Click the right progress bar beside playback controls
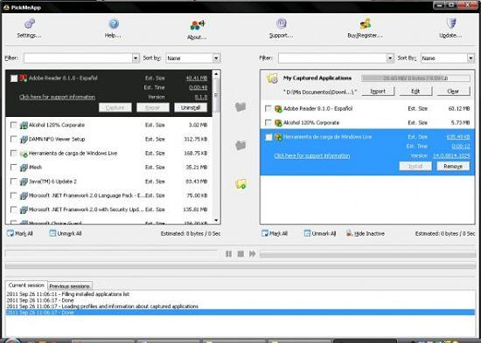Image resolution: width=481 pixels, height=343 pixels. pyautogui.click(x=367, y=254)
